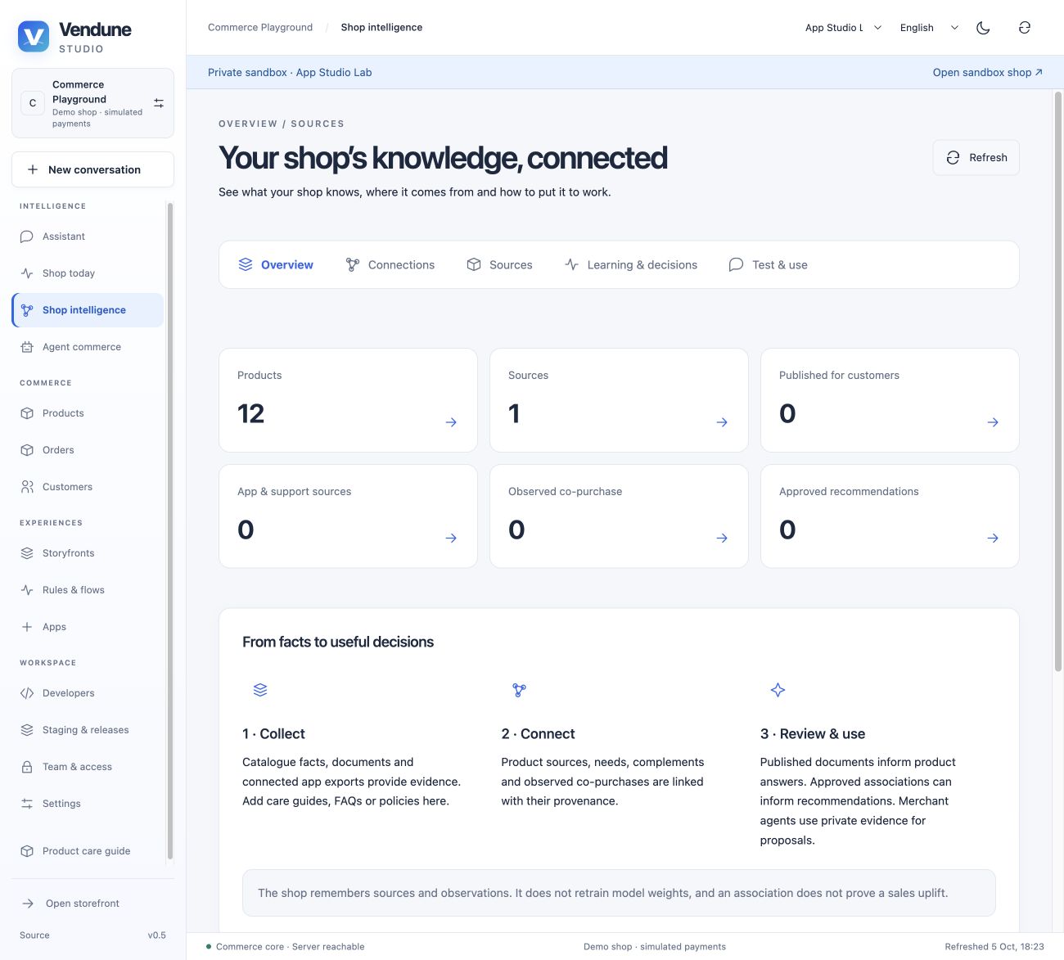Switch to the Connections tab
This screenshot has width=1064, height=960.
pyautogui.click(x=390, y=265)
